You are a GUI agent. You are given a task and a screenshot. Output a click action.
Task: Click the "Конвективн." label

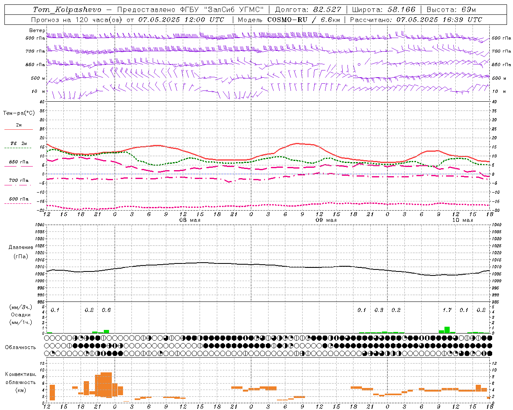click(x=20, y=374)
